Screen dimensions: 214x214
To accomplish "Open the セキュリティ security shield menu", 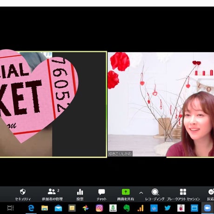I will 23,194.
